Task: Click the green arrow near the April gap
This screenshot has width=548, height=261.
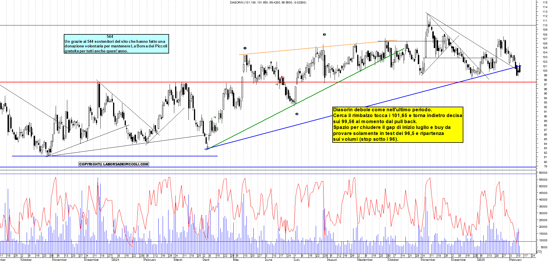Action: pyautogui.click(x=215, y=117)
